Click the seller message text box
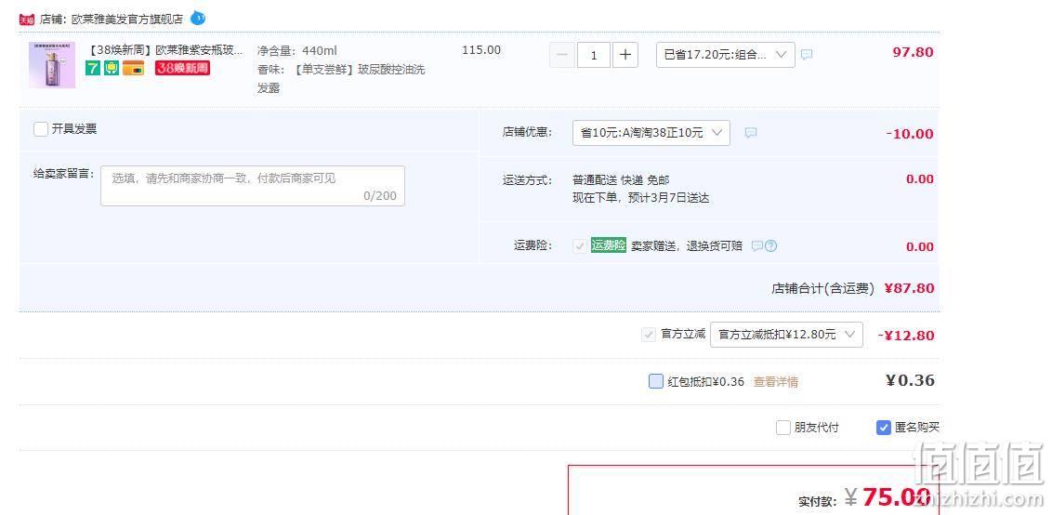Viewport: 1052px width, 515px height. click(x=252, y=186)
